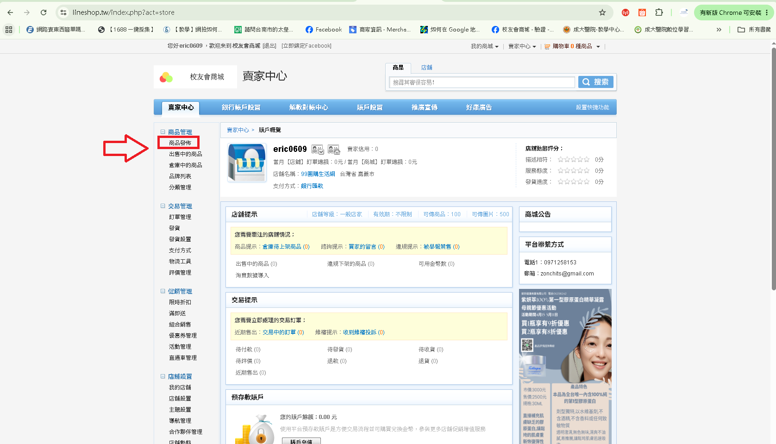The width and height of the screenshot is (776, 444).
Task: Open 發貨設置 in the sidebar
Action: click(180, 239)
